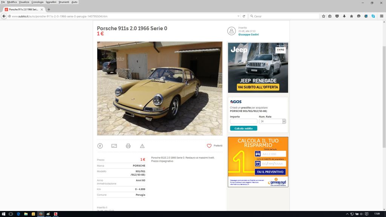Open Task View on the taskbar
The image size is (386, 217).
[11, 214]
